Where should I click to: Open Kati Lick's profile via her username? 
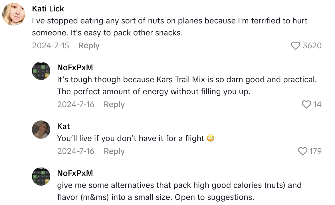click(48, 9)
